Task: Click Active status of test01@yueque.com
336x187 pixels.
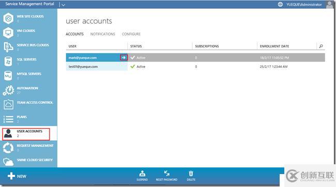Action: pos(141,67)
